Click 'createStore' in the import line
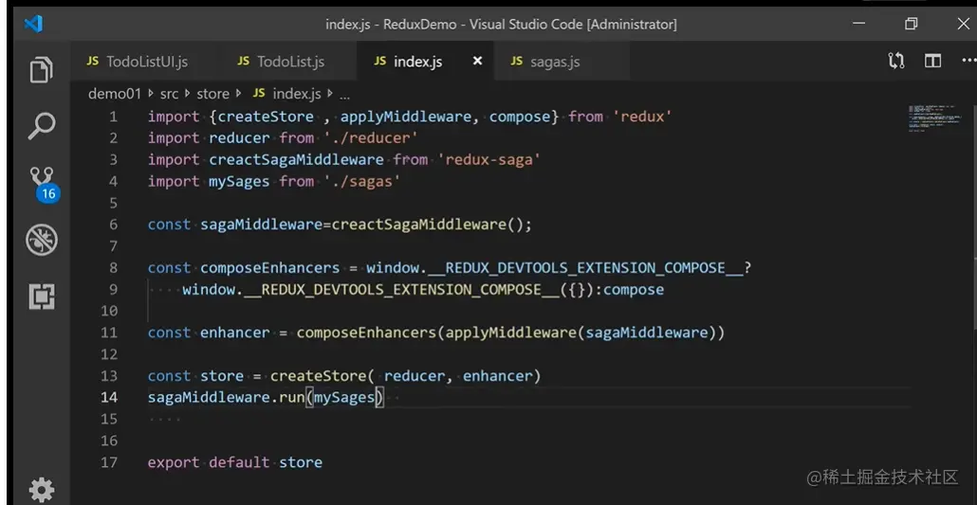The image size is (977, 505). pos(266,117)
